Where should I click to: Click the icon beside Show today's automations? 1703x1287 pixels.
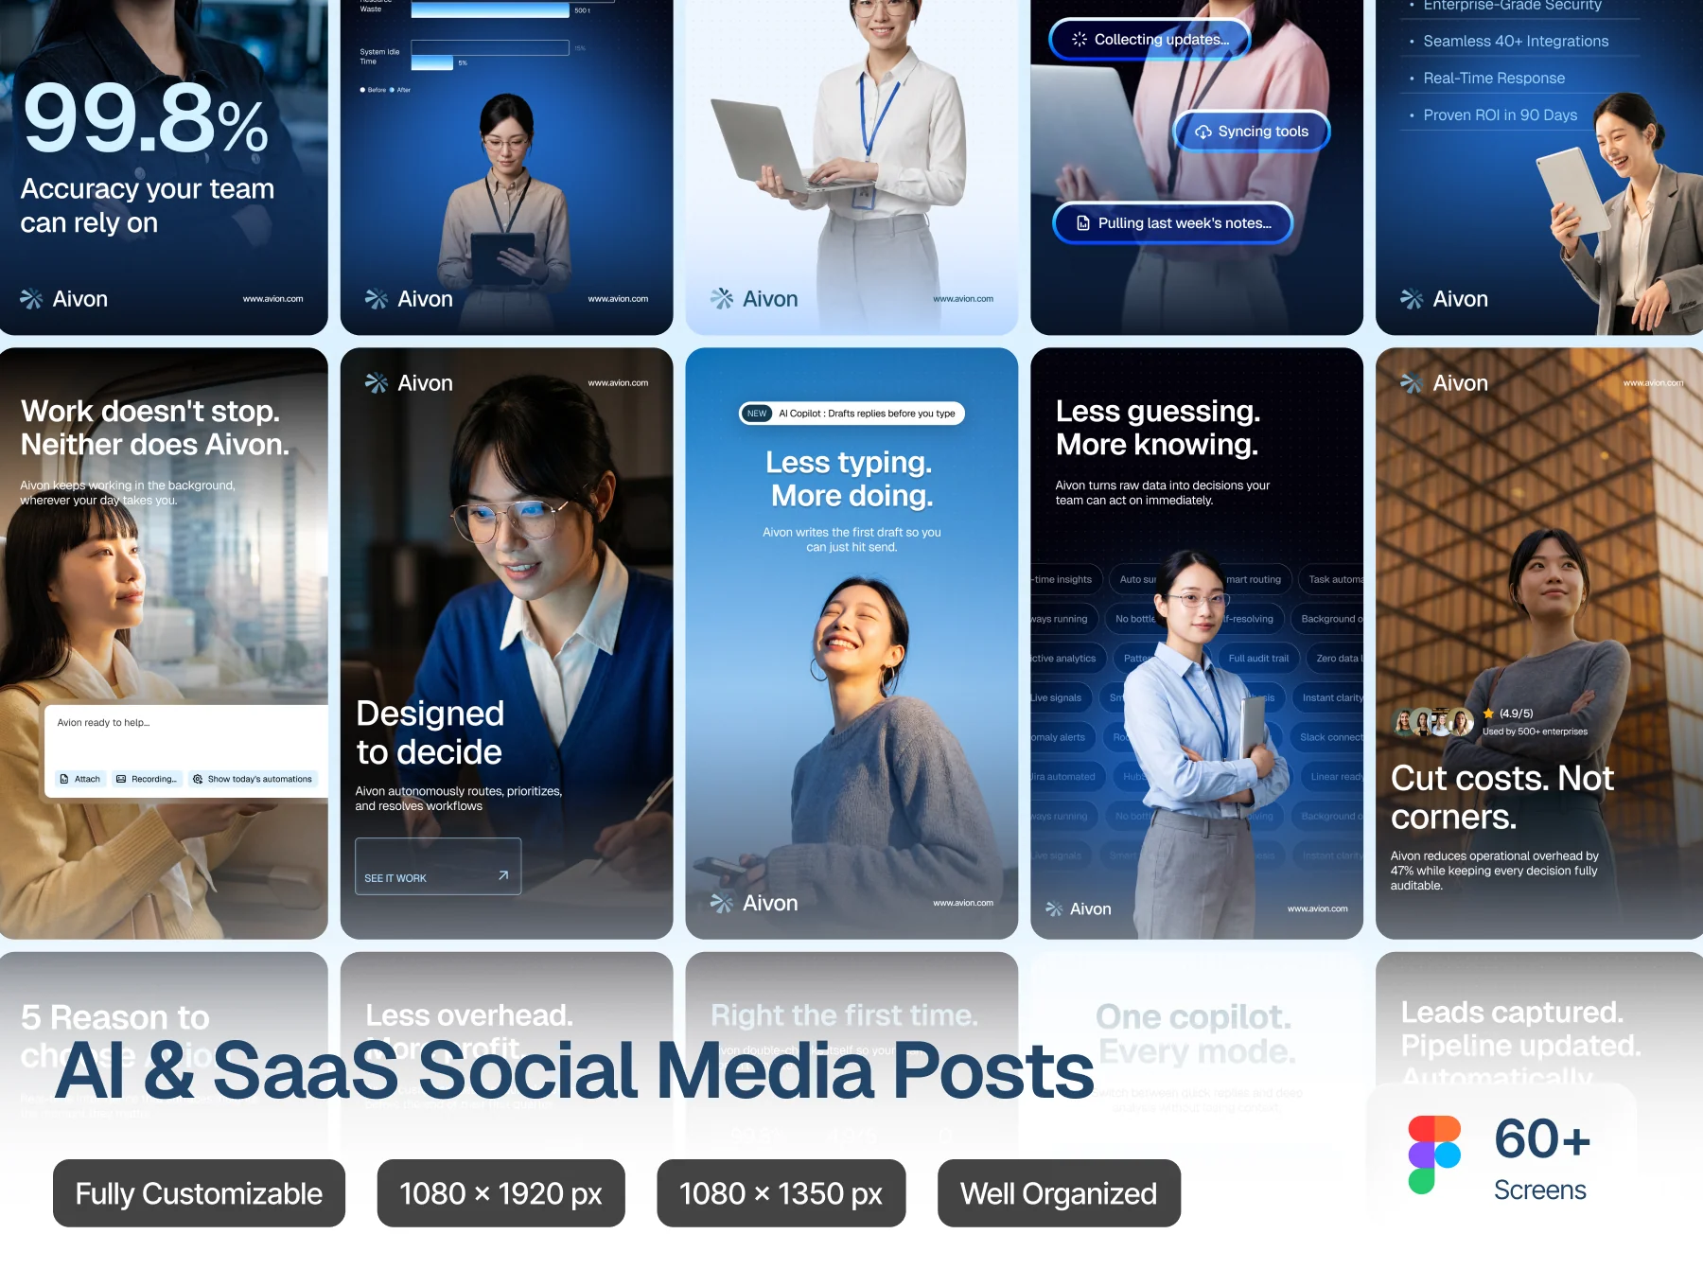pyautogui.click(x=198, y=780)
